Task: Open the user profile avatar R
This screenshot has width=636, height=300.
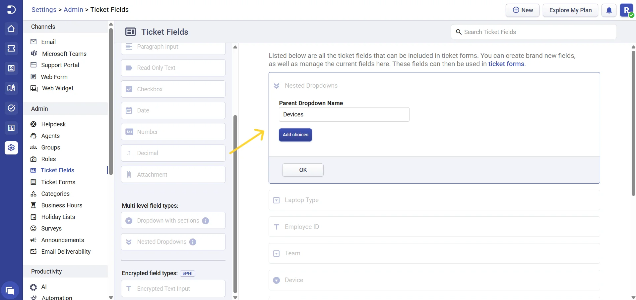Action: (627, 10)
